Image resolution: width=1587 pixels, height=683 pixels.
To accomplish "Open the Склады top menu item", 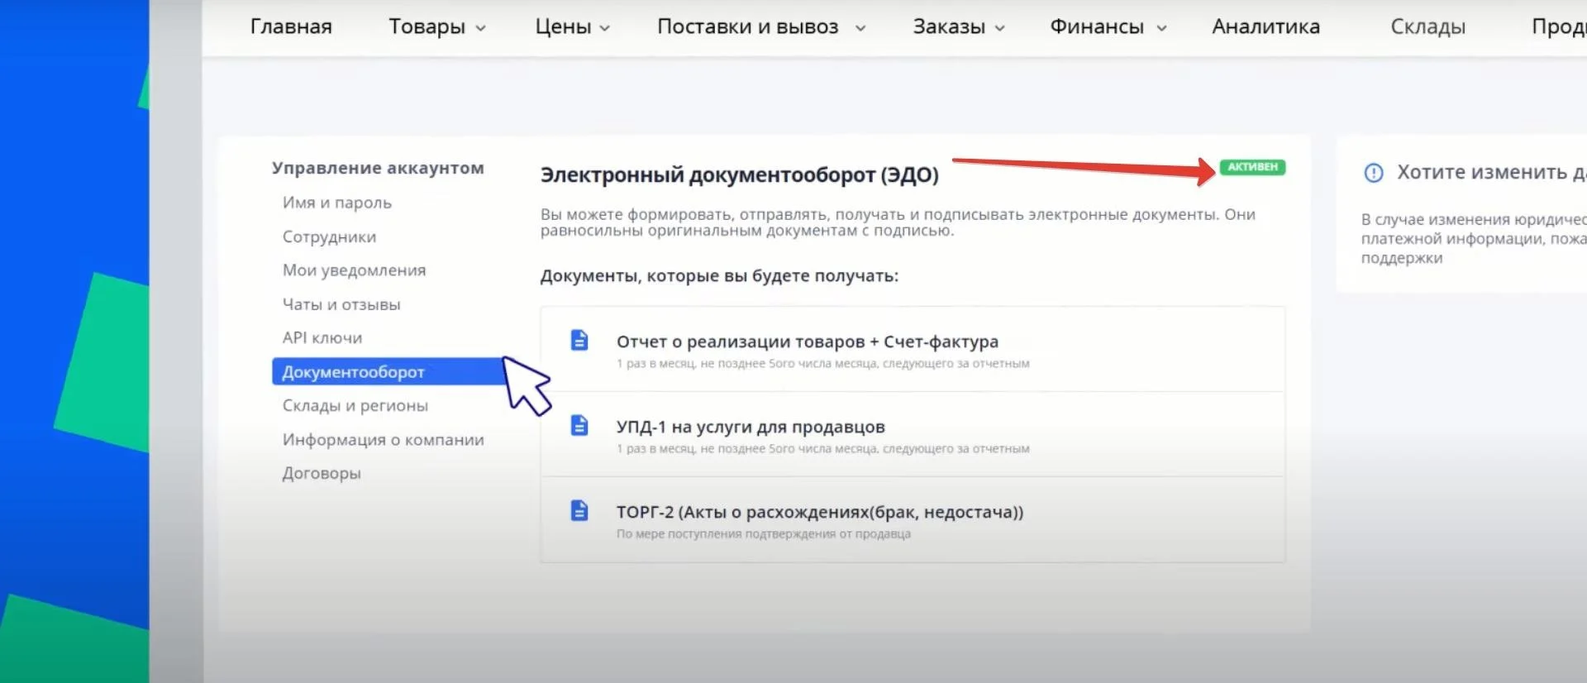I will pos(1427,26).
